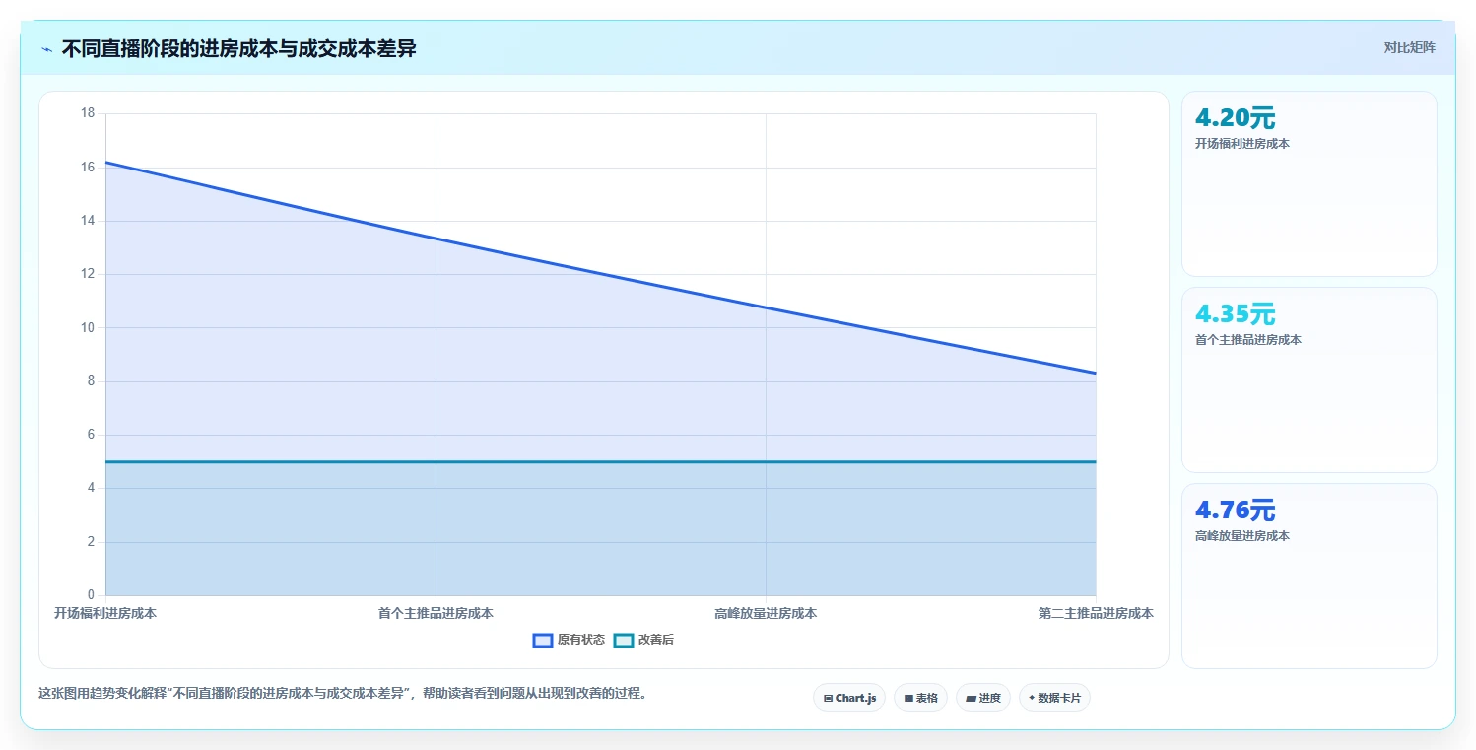Click the chart title 不同直播阶段的进房成本与成交成本差异
The image size is (1476, 750).
[x=238, y=49]
